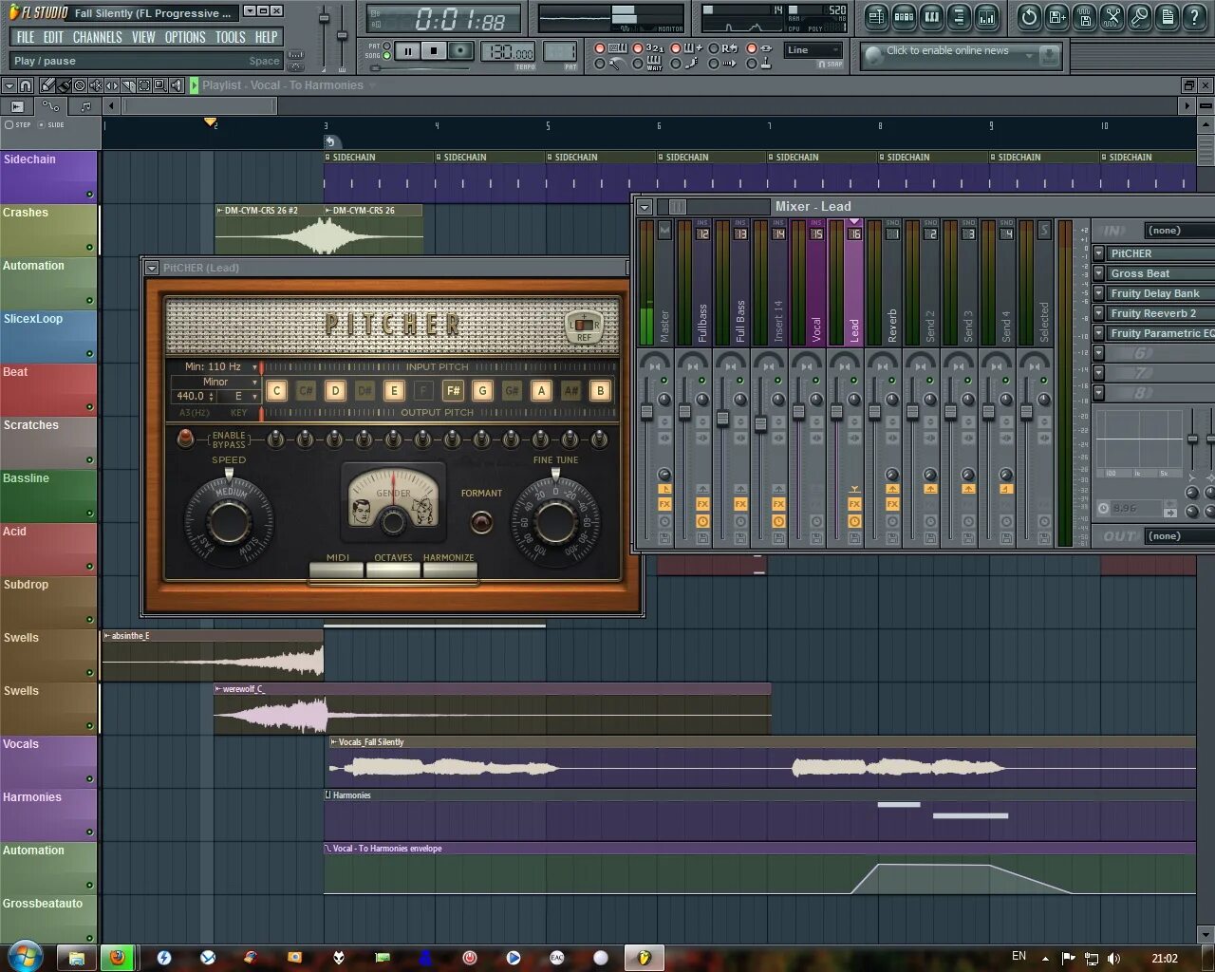Stop playback with transport stop button

pyautogui.click(x=434, y=51)
